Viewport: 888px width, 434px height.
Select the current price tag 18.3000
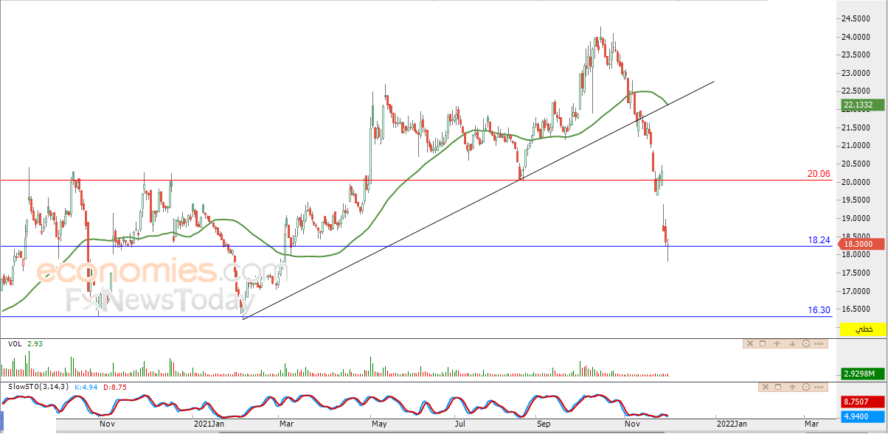click(x=860, y=243)
